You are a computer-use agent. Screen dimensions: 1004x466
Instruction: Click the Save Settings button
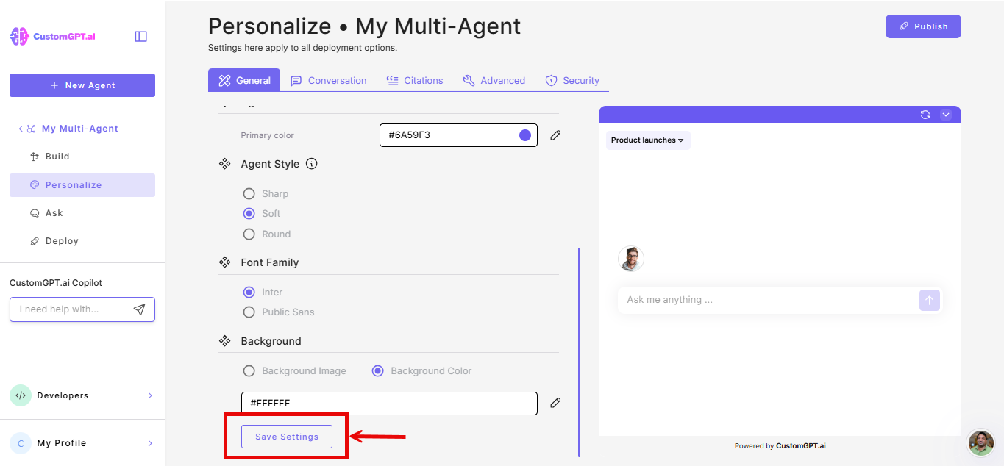(x=286, y=436)
